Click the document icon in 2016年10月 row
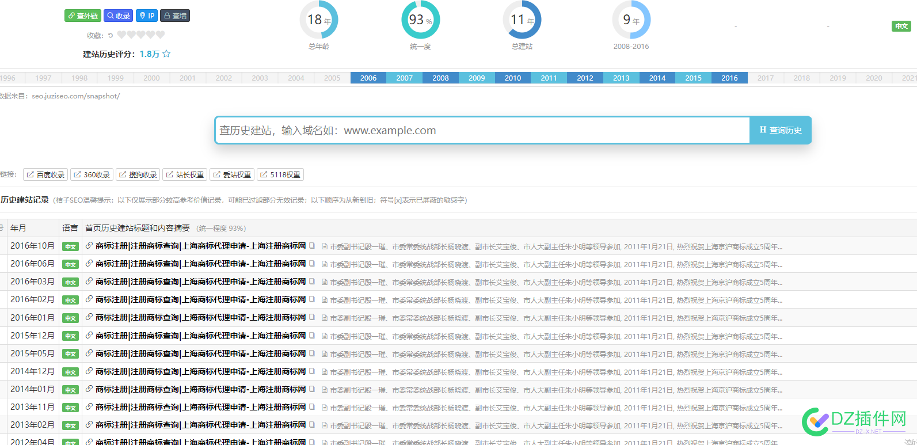 point(325,246)
